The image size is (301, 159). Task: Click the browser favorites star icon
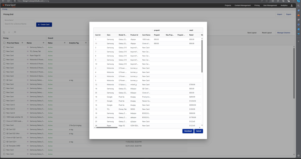tap(267, 1)
